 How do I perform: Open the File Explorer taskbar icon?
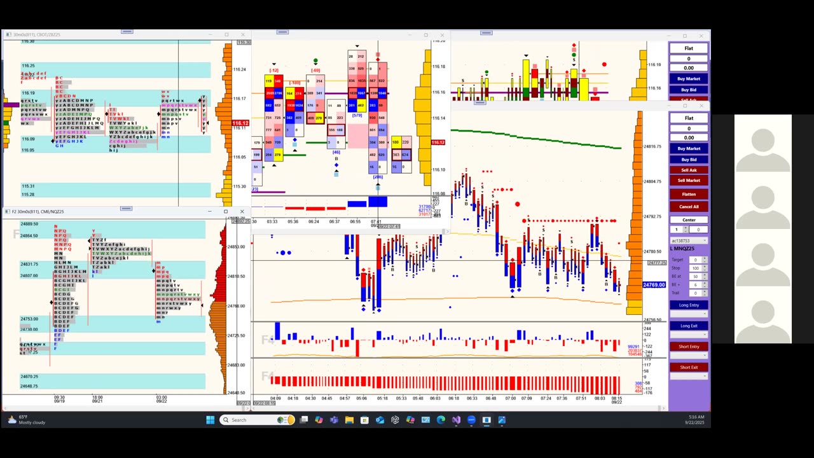(349, 420)
